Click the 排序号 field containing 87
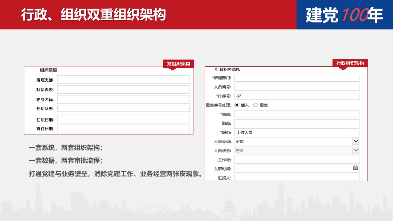Viewport: 393px width, 221px height. click(297, 96)
